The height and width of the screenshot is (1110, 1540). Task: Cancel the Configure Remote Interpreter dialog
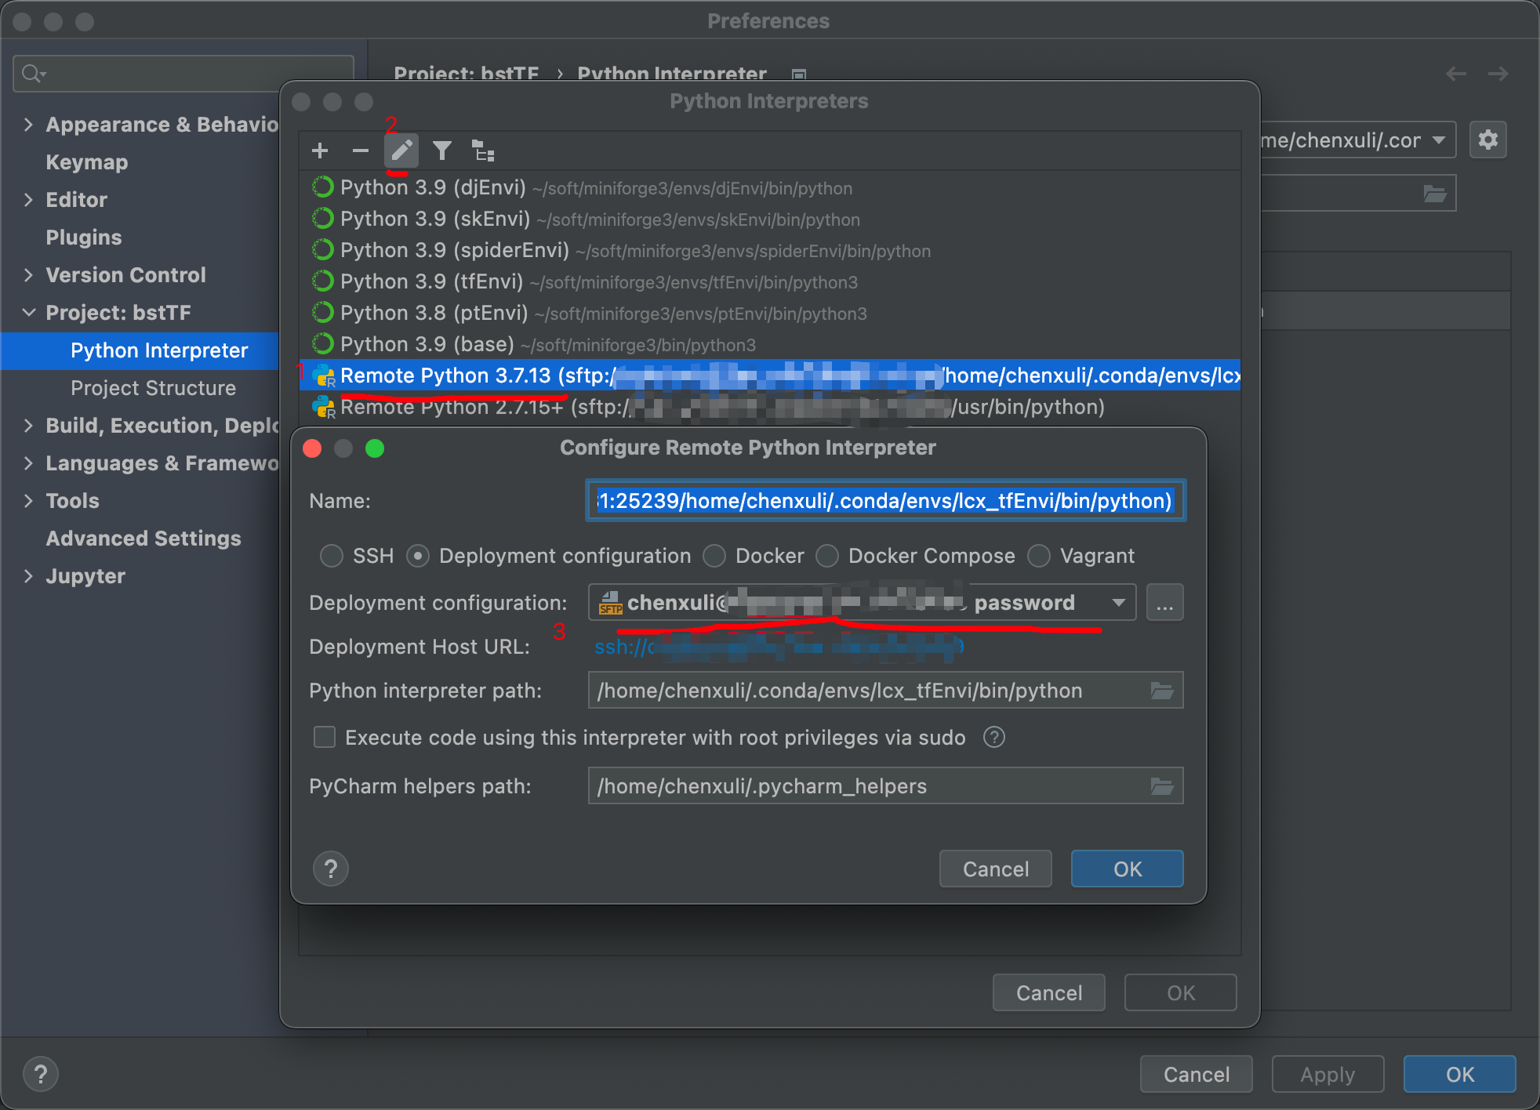(x=996, y=869)
